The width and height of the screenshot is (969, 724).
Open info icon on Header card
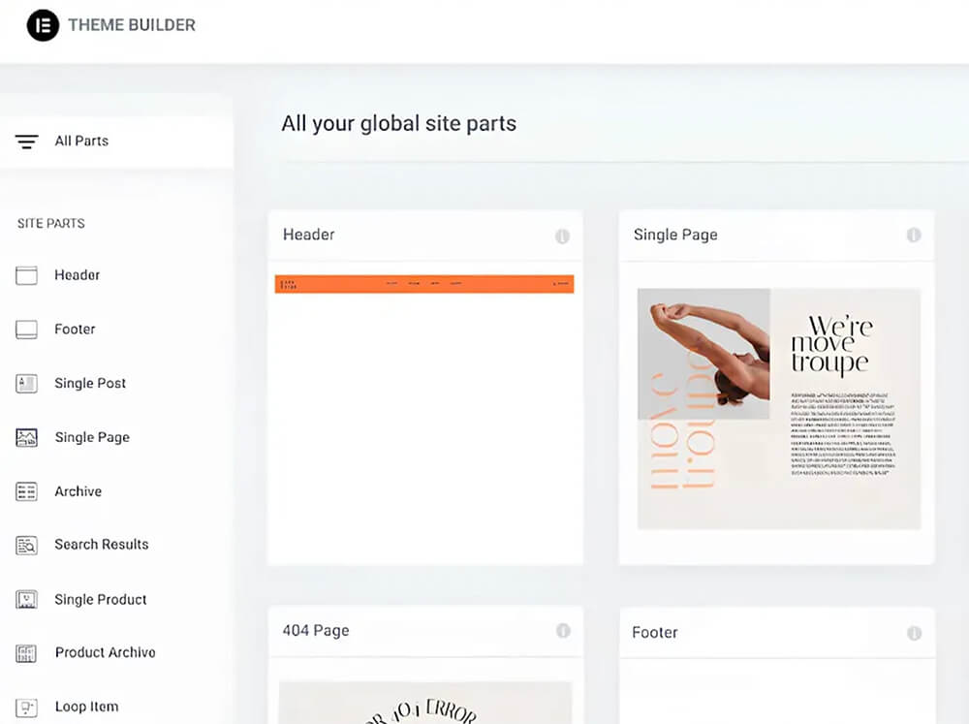coord(562,236)
